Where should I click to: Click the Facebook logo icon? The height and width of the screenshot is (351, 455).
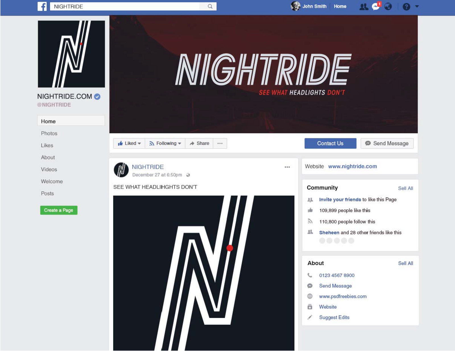click(42, 6)
